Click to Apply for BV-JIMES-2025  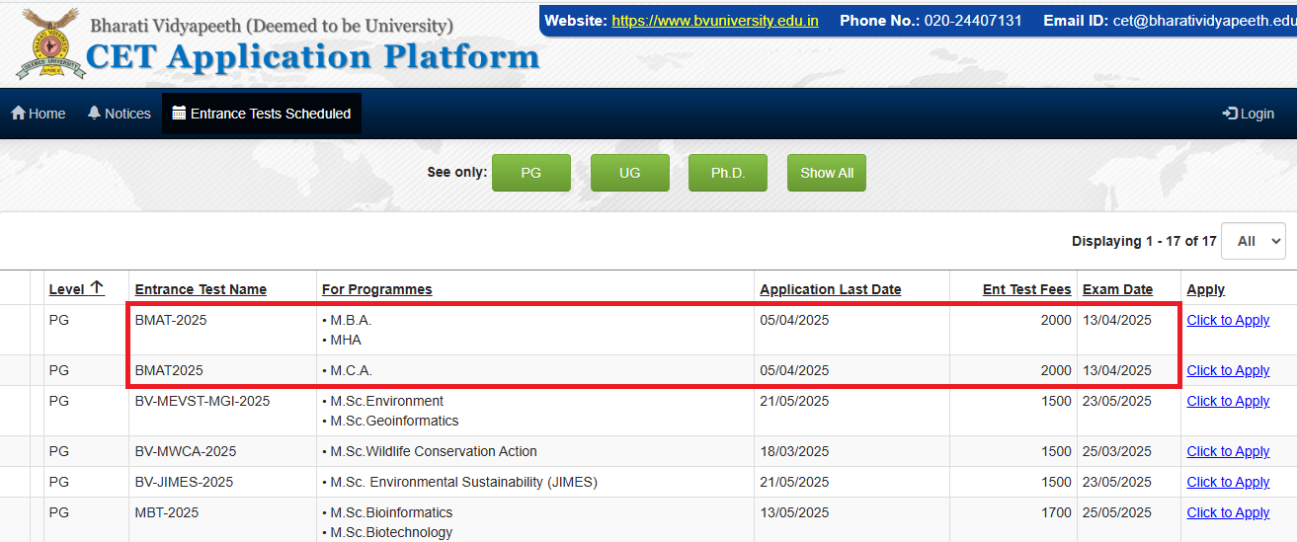1228,482
